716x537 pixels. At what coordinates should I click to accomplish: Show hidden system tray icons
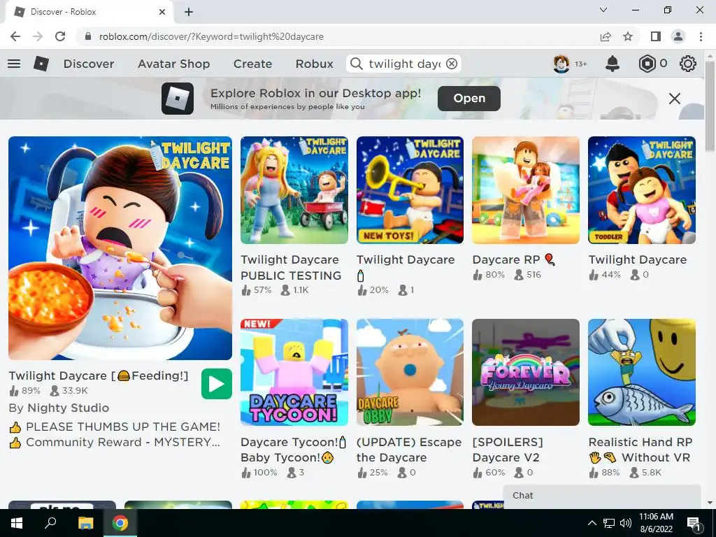point(592,523)
